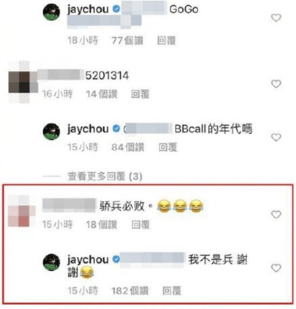This screenshot has height=309, width=296.
Task: Expand 查看更多回覆 (3) replies
Action: (x=105, y=177)
